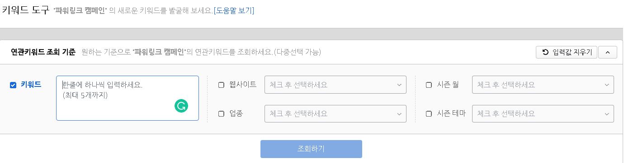Open the 웹사이트 selection dropdown
The height and width of the screenshot is (163, 624).
[x=336, y=85]
